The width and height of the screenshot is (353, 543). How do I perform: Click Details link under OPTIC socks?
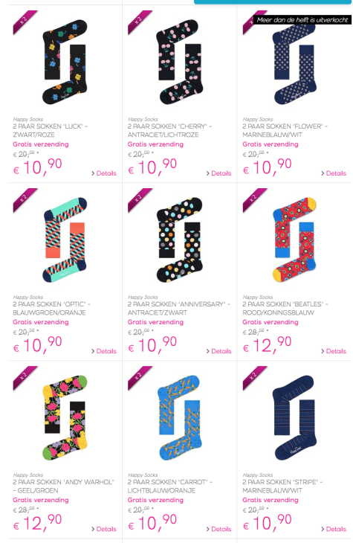[x=104, y=351]
